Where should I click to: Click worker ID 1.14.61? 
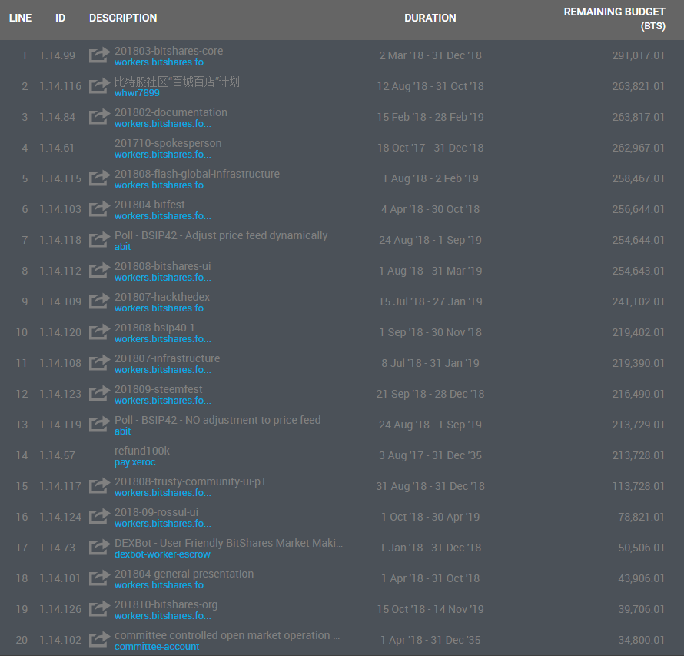[x=57, y=148]
